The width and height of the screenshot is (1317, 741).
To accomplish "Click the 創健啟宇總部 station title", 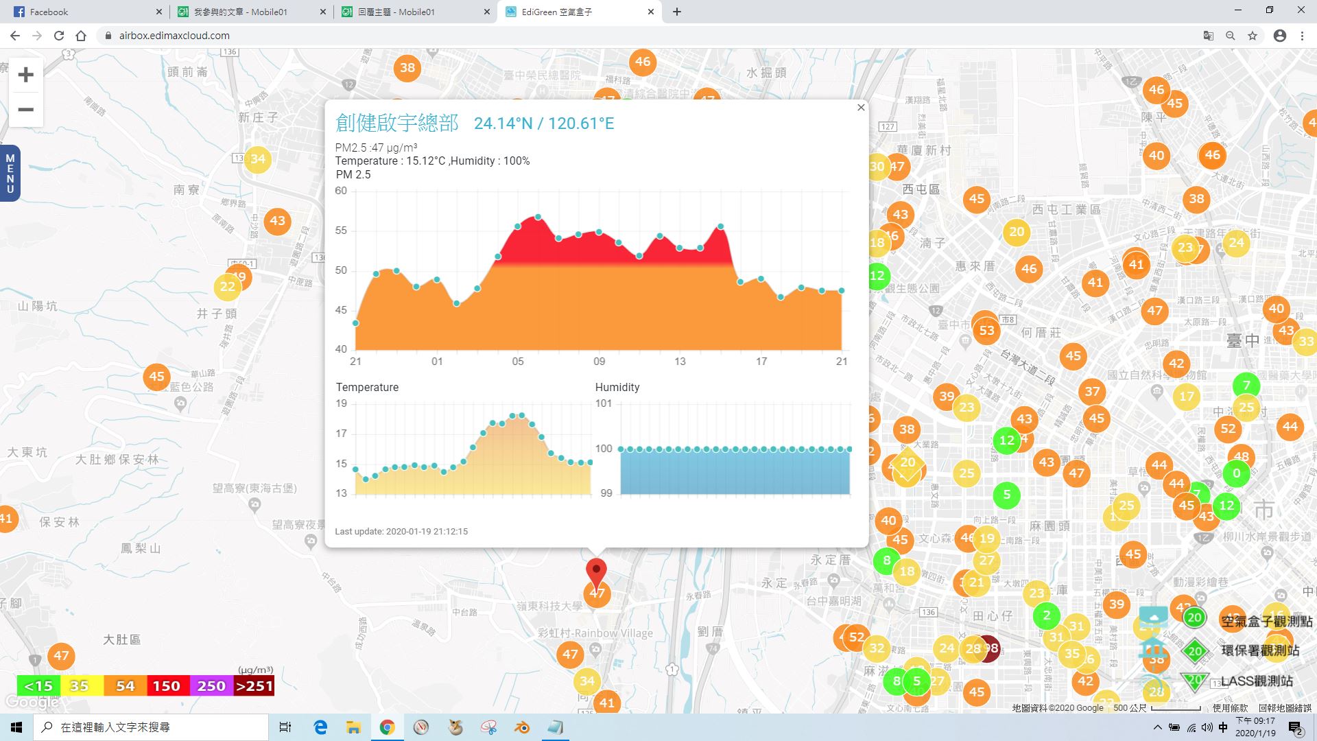I will (x=396, y=123).
